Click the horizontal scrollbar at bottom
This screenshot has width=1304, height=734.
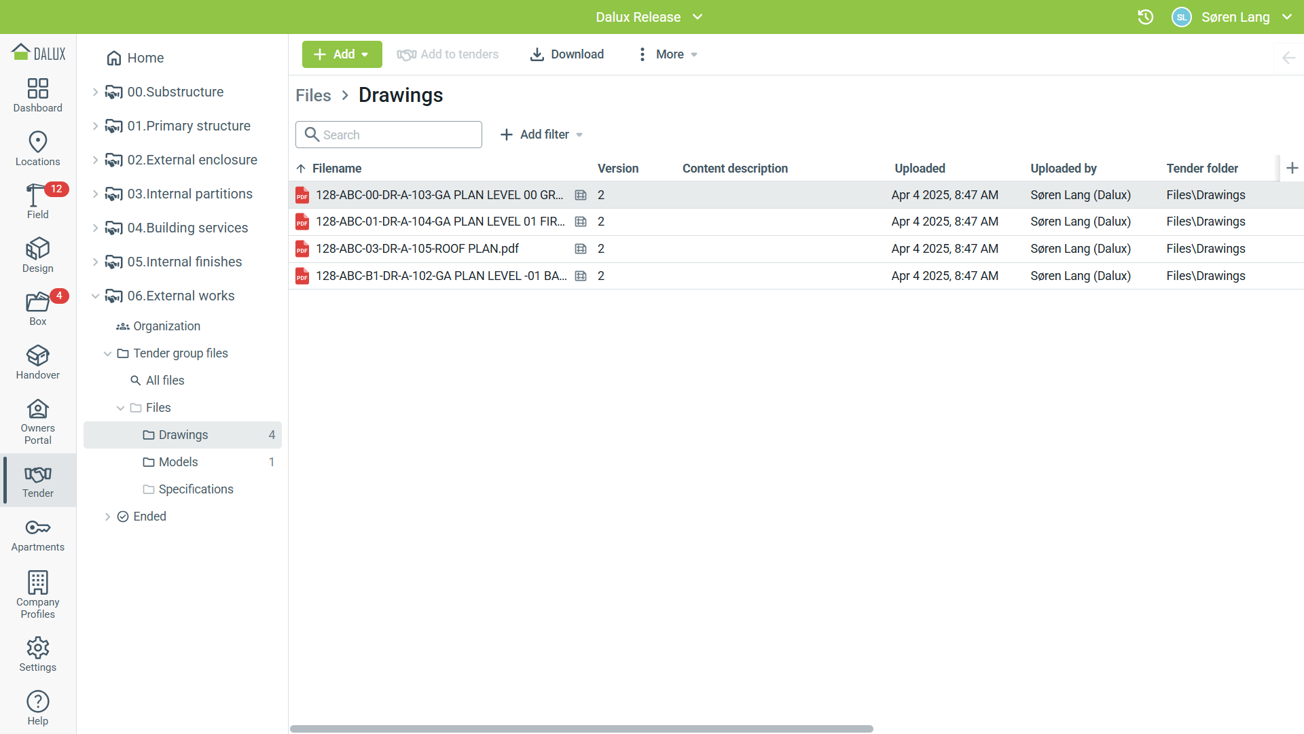581,729
